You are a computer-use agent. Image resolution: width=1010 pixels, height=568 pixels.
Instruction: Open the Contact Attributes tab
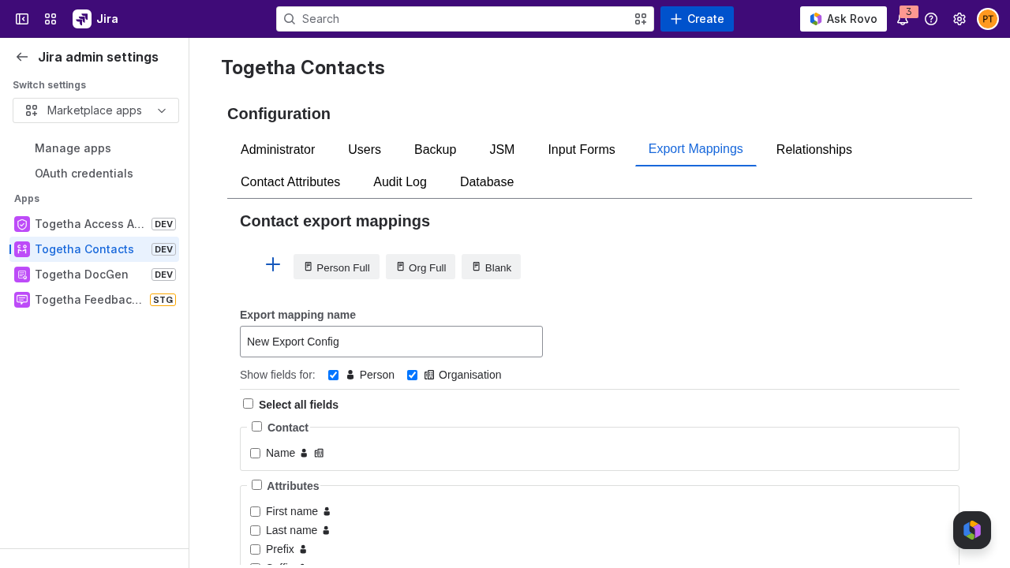pos(290,182)
